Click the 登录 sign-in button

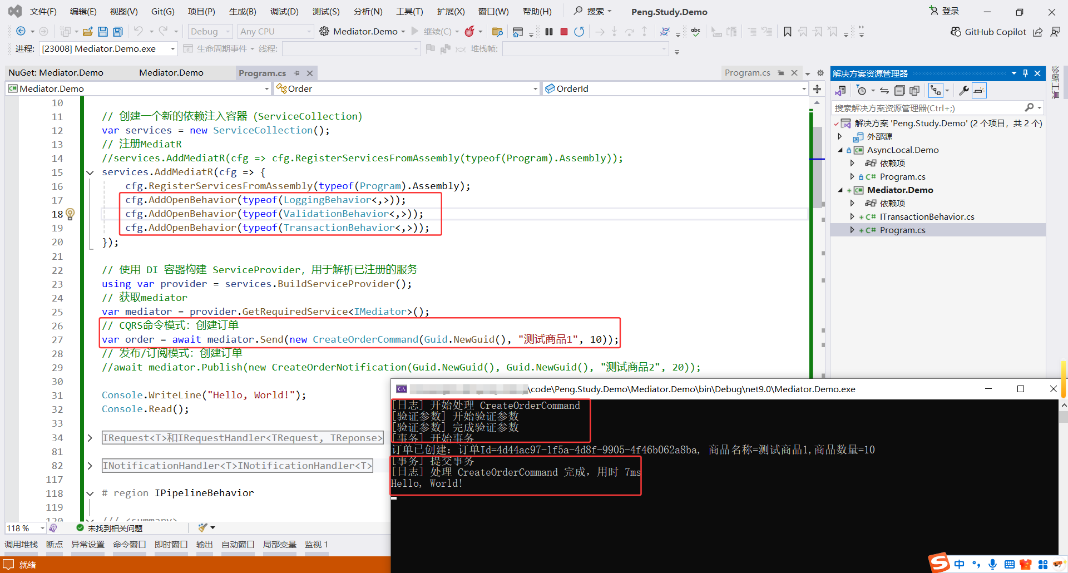(x=945, y=11)
